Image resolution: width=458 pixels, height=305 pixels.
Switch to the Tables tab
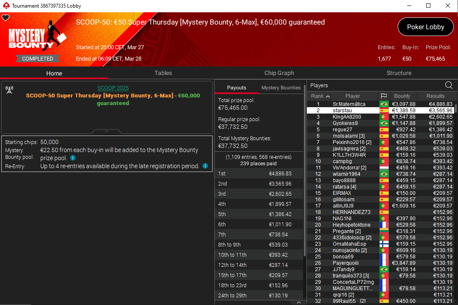(x=163, y=73)
